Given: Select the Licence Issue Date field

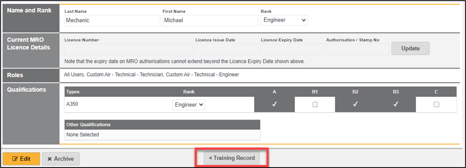Looking at the screenshot, I should [227, 49].
